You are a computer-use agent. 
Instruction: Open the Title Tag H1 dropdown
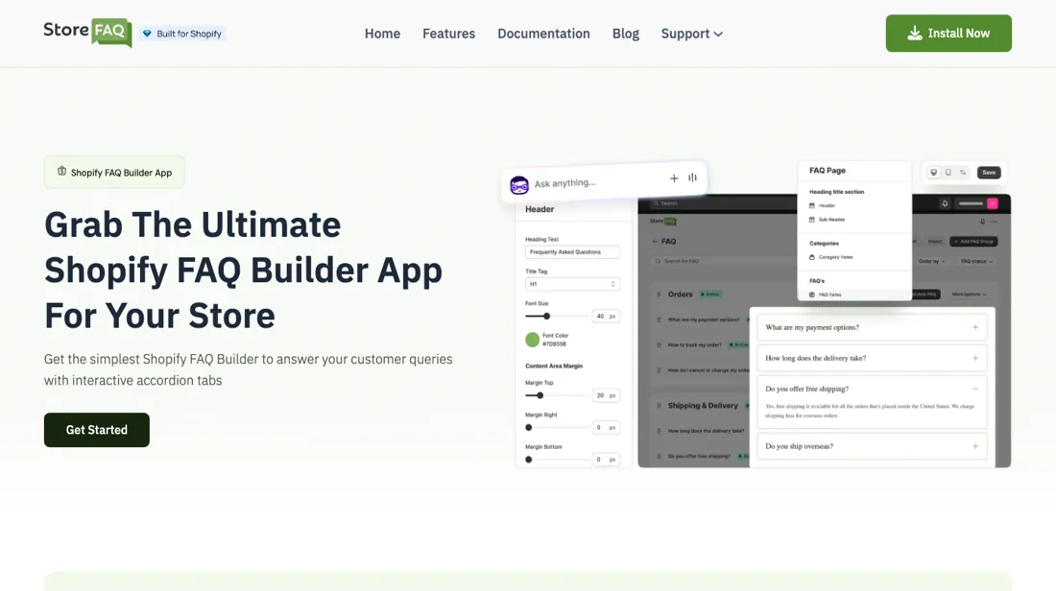tap(572, 284)
